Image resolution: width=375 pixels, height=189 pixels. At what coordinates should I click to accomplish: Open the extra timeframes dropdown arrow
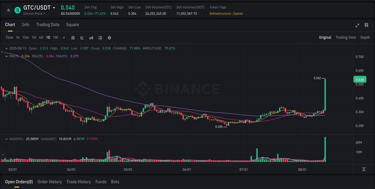tap(63, 38)
